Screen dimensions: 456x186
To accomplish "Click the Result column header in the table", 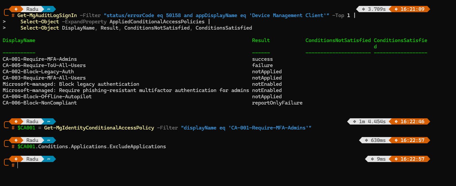I will pos(261,40).
